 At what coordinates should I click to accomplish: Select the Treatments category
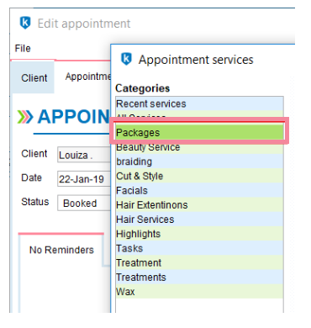[199, 277]
